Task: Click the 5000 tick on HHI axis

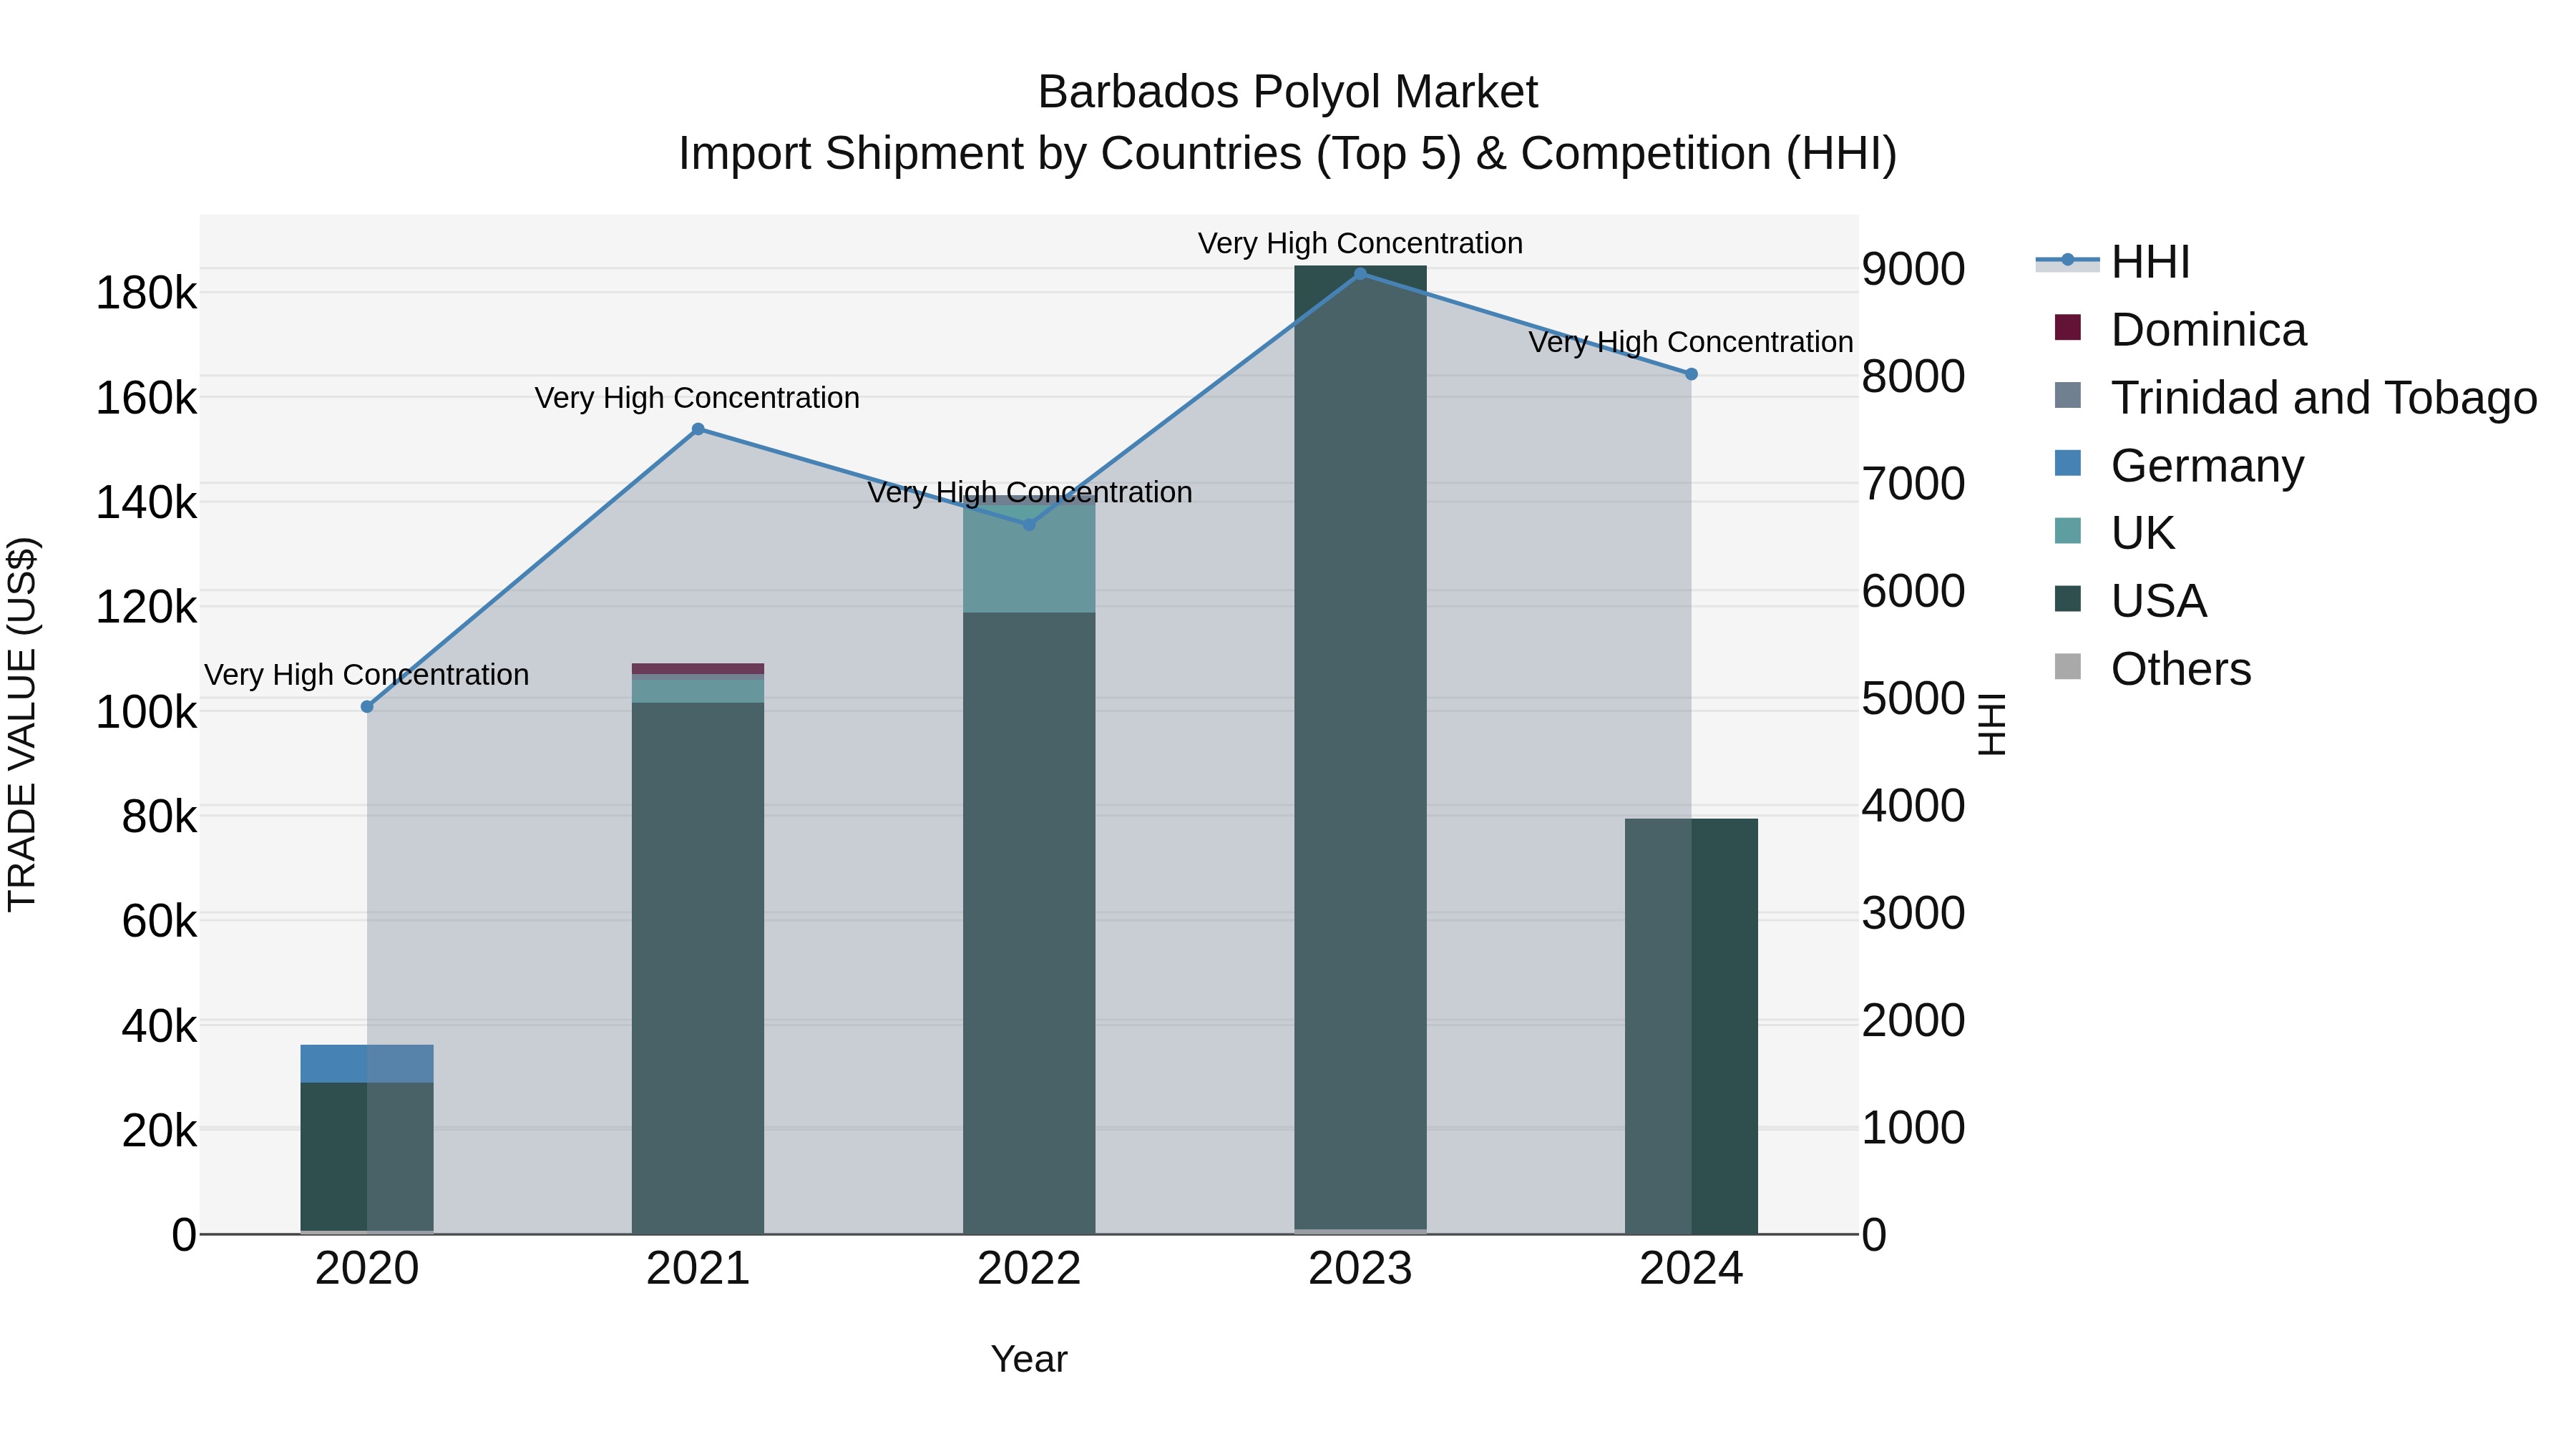Action: coord(1914,698)
